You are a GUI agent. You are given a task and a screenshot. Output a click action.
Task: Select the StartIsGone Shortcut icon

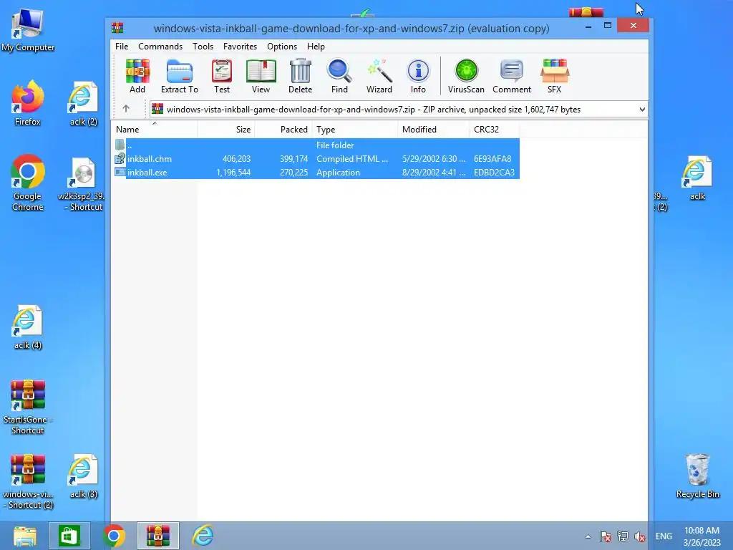[x=28, y=407]
